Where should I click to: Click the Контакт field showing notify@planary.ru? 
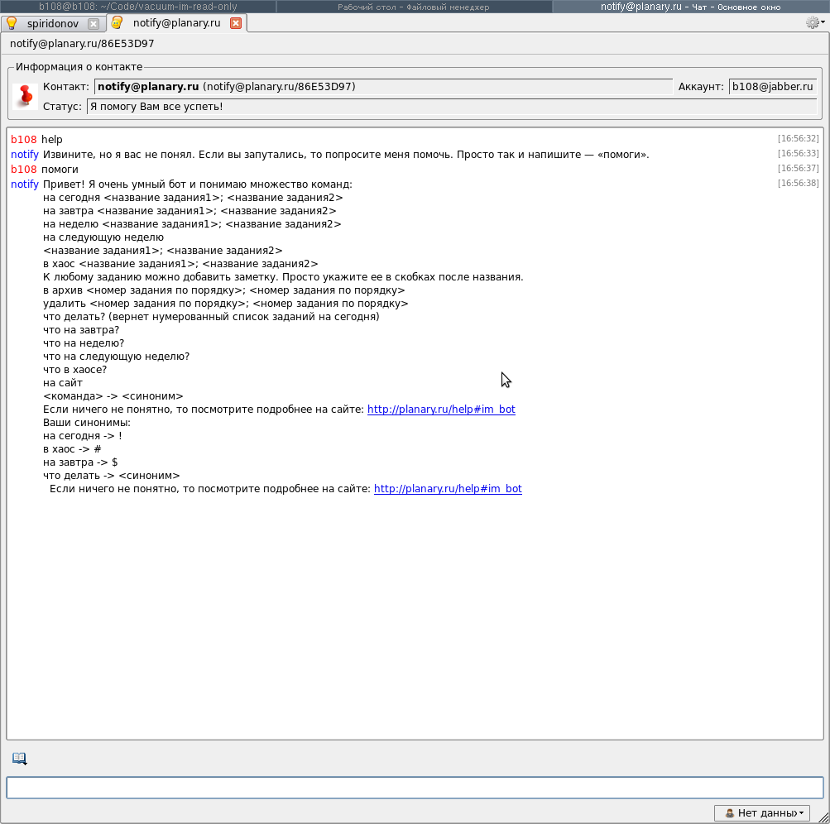pos(383,87)
